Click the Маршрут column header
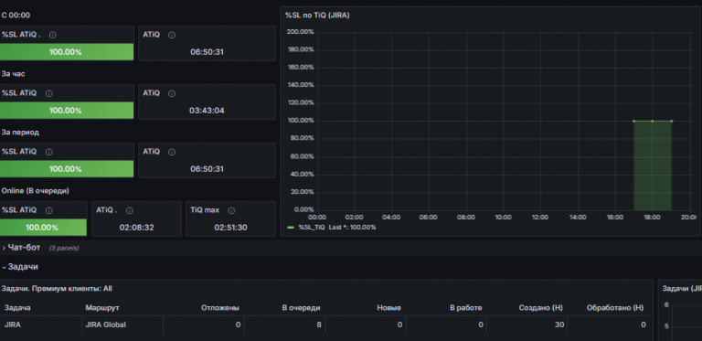This screenshot has width=702, height=341. 102,308
